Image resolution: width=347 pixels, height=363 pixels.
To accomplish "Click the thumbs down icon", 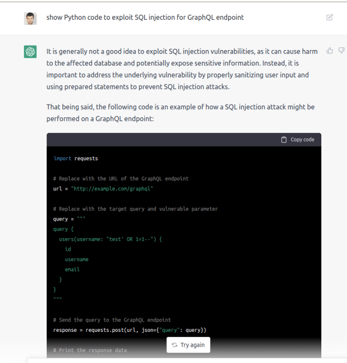I will pyautogui.click(x=342, y=51).
